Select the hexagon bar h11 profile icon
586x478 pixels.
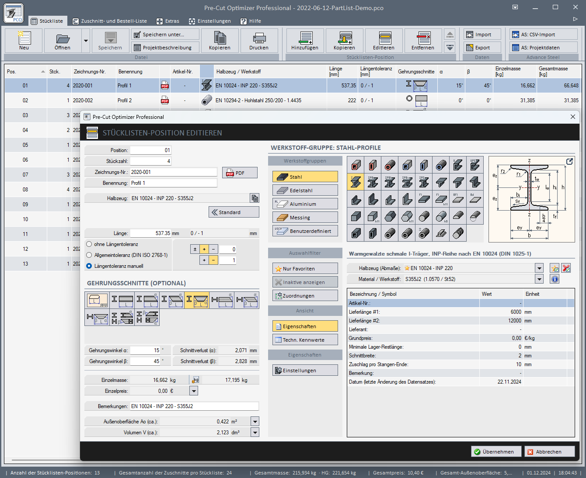pyautogui.click(x=407, y=216)
